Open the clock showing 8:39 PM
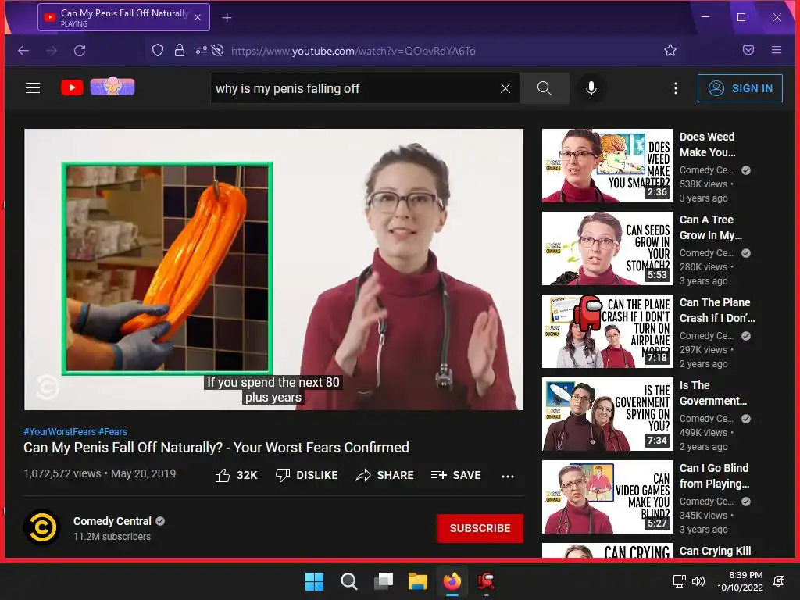Screen dimensions: 800x600 [x=741, y=581]
